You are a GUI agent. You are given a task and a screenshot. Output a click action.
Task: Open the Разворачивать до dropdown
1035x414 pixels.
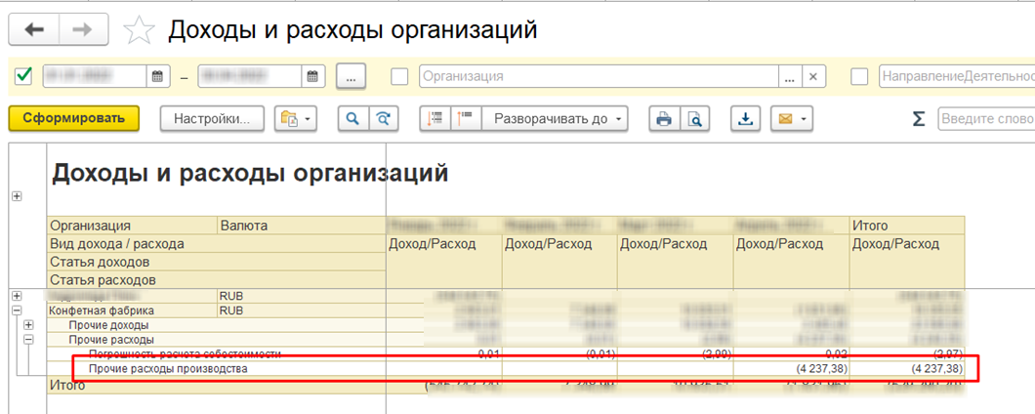[x=554, y=118]
